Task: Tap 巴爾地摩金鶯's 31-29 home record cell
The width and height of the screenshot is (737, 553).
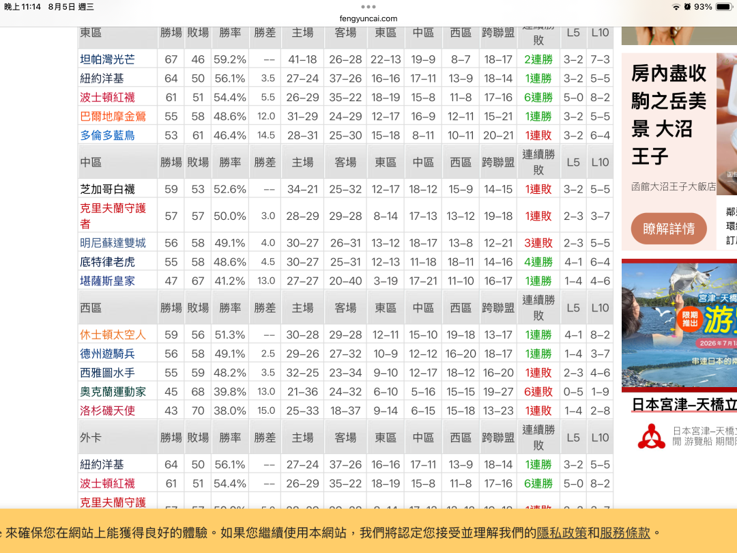Action: pos(302,115)
